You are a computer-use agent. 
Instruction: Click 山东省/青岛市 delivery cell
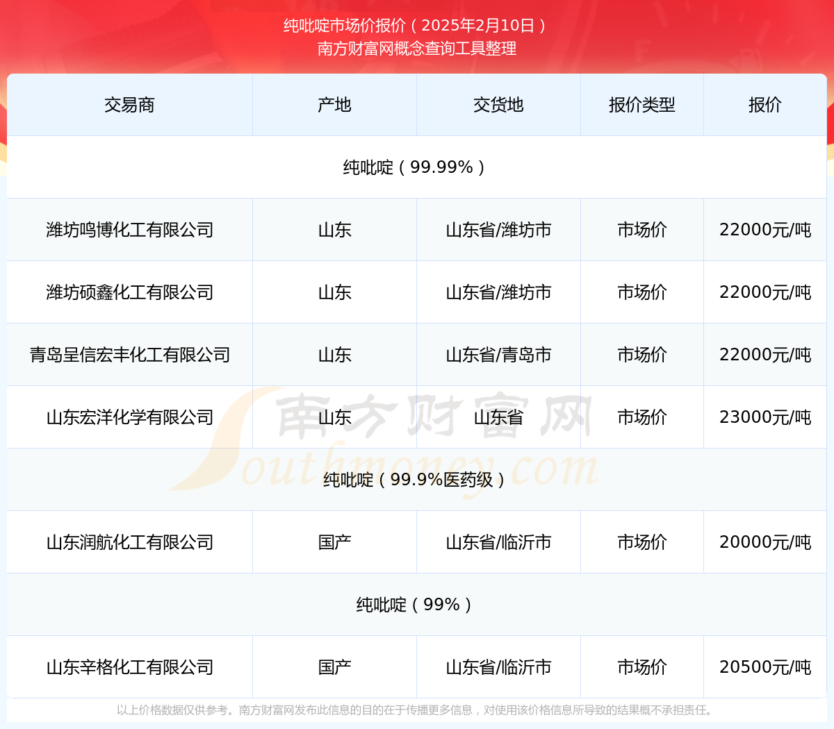coord(498,355)
